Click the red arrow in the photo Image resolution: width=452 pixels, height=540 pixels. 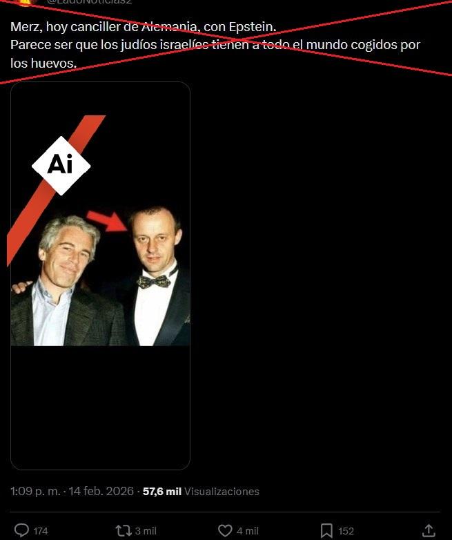(108, 221)
